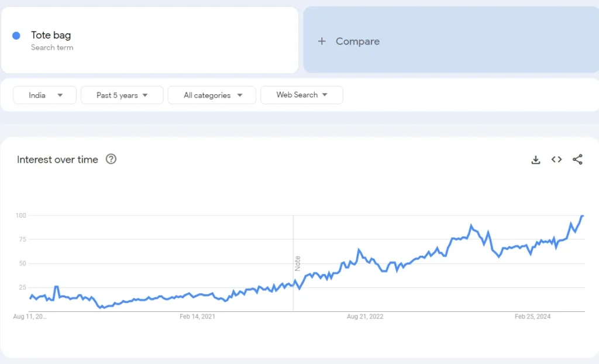
Task: Open the India region selector
Action: pos(44,95)
